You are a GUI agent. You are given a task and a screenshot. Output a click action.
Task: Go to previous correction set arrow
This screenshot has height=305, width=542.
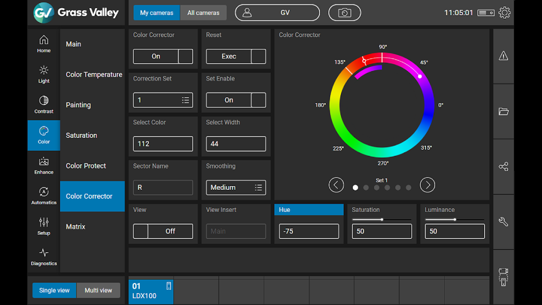336,185
